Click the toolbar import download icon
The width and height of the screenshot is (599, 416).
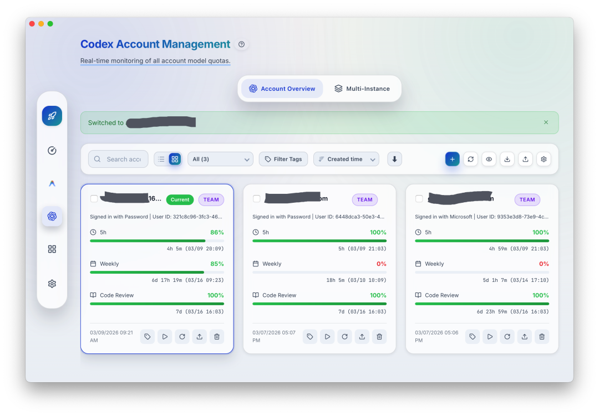[x=507, y=159]
